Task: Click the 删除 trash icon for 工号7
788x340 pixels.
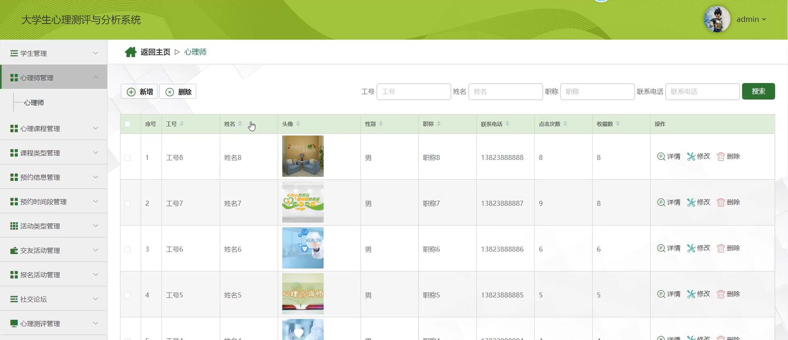Action: click(721, 202)
